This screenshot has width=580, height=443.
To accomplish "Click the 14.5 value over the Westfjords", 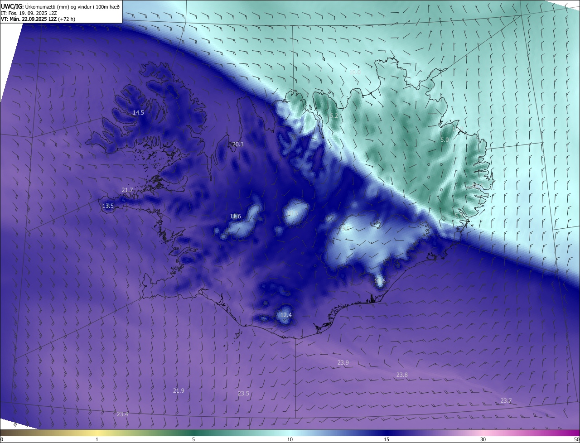I will pos(138,112).
